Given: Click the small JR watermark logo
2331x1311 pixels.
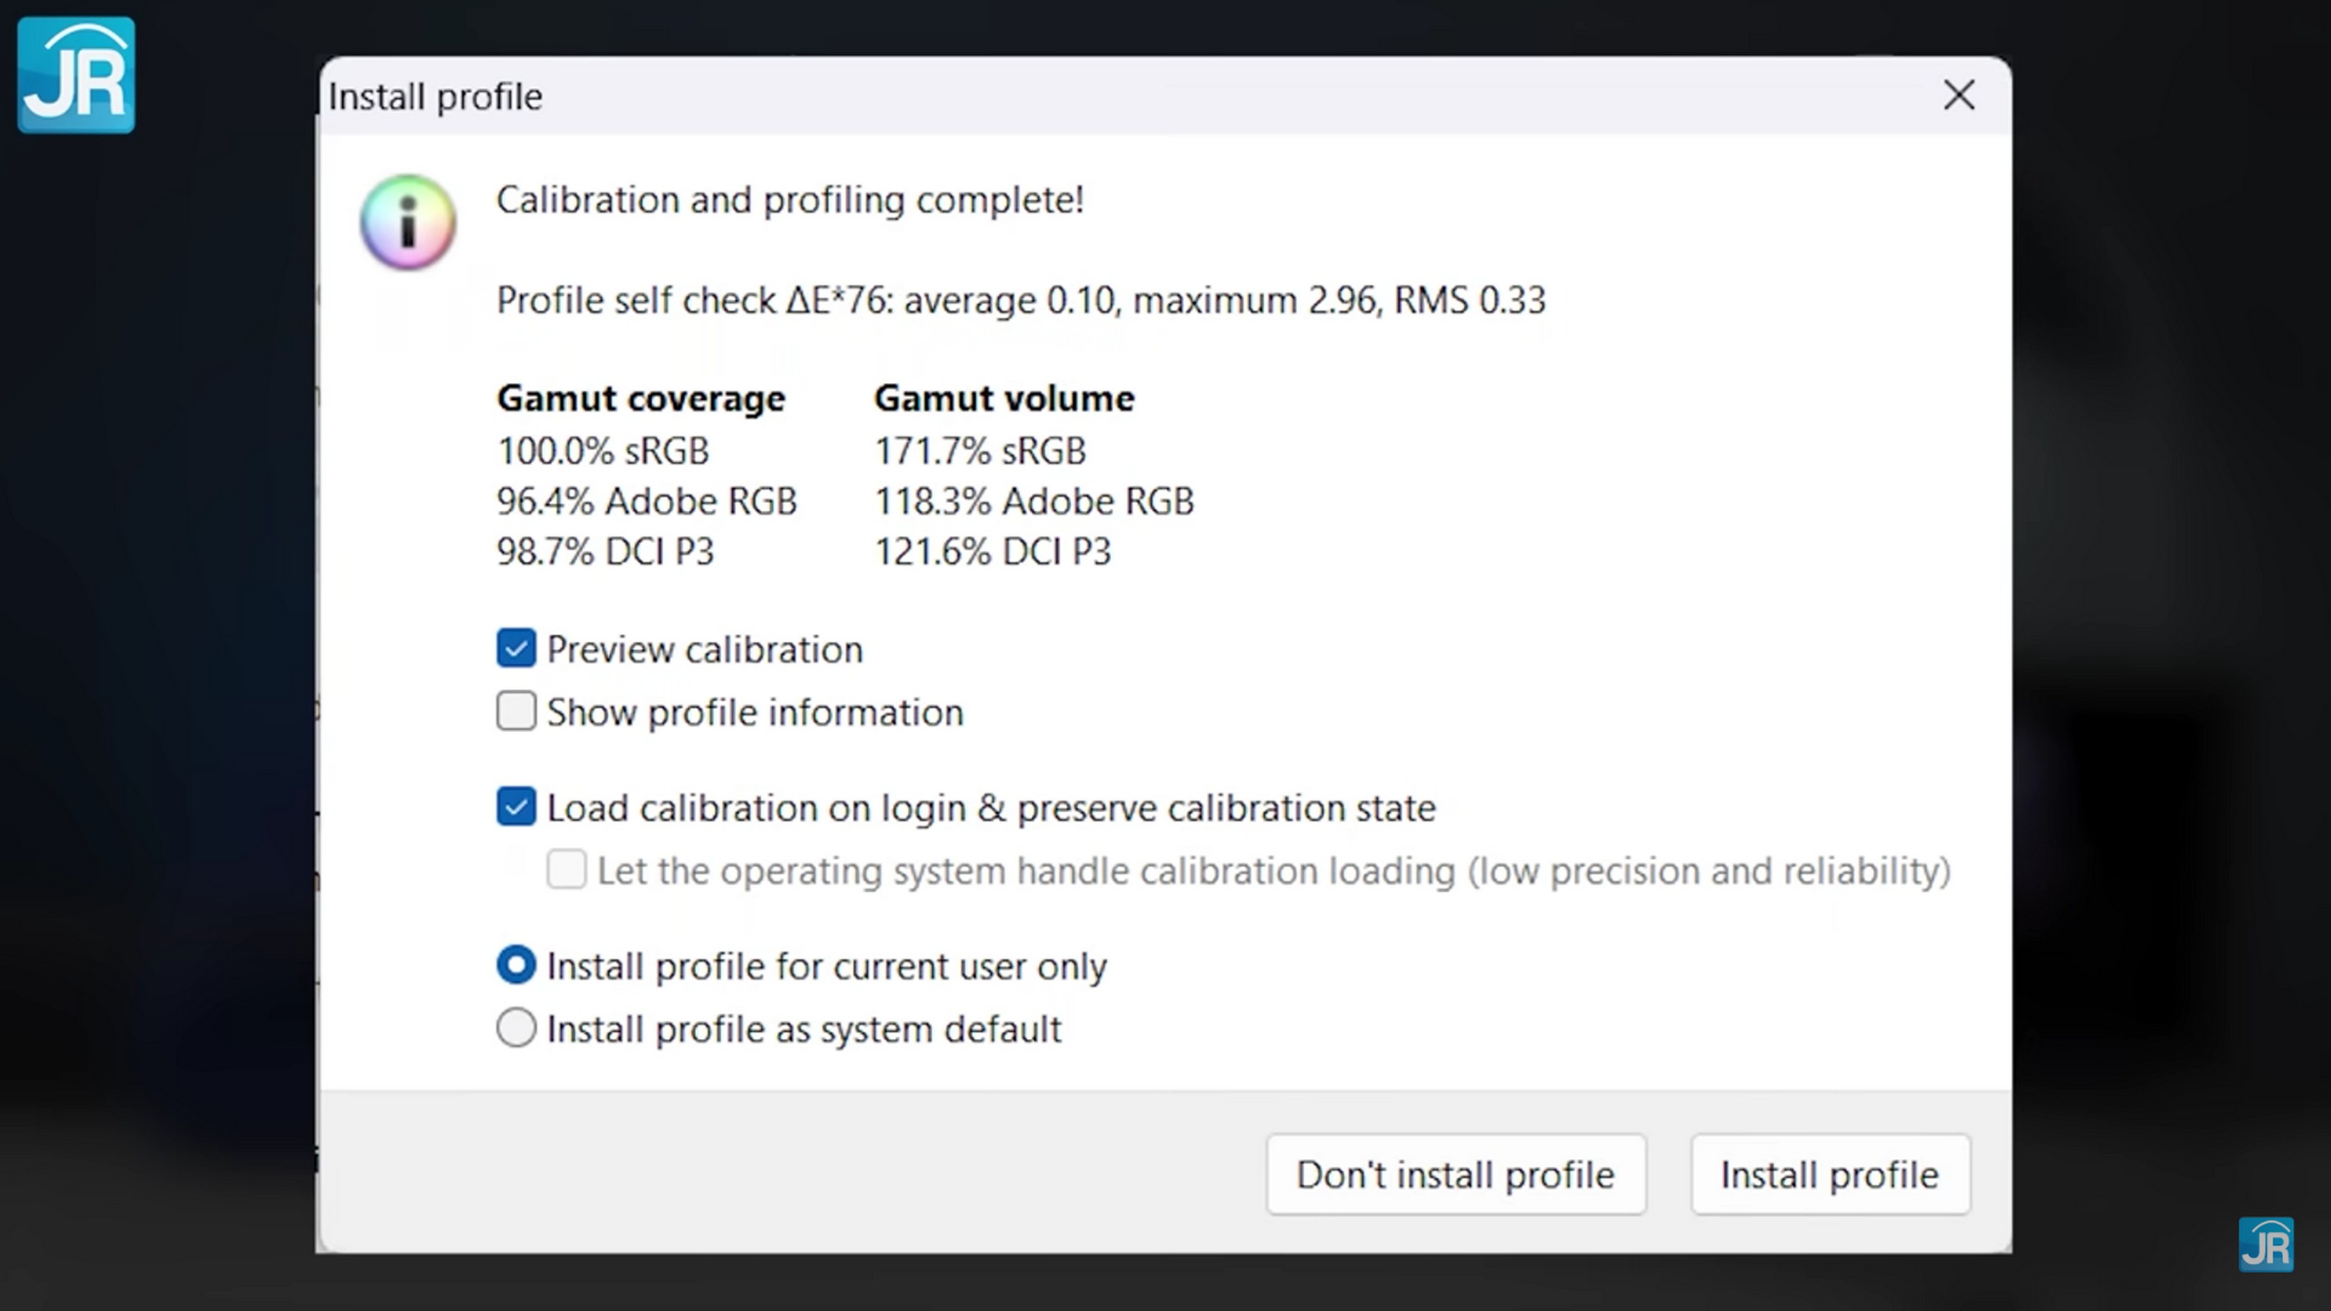Looking at the screenshot, I should click(2266, 1245).
